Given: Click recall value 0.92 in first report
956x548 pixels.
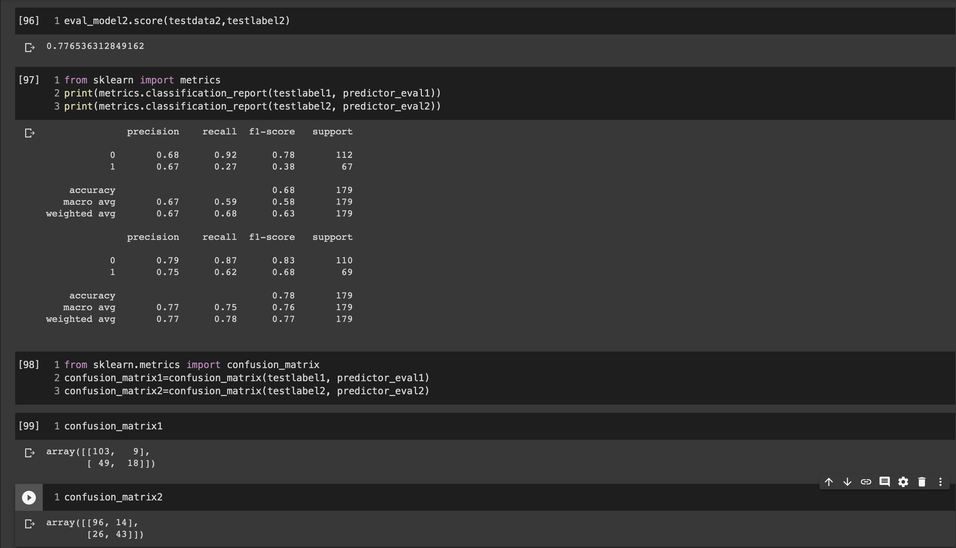Looking at the screenshot, I should click(225, 155).
